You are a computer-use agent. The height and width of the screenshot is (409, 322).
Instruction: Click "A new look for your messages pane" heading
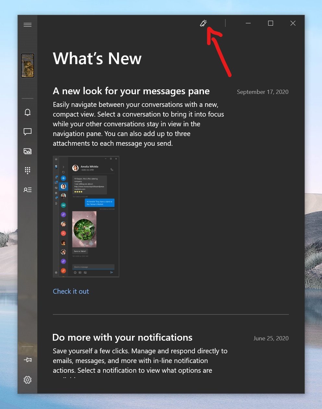point(131,91)
